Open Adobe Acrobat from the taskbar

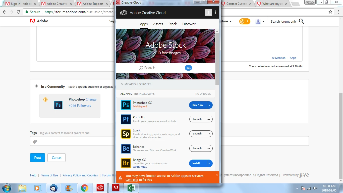pyautogui.click(x=116, y=188)
